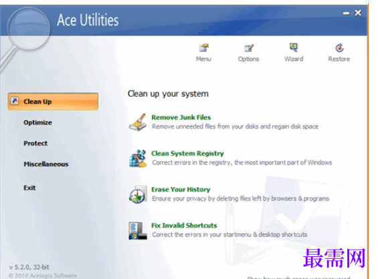Select the Clean Up category

pyautogui.click(x=53, y=101)
